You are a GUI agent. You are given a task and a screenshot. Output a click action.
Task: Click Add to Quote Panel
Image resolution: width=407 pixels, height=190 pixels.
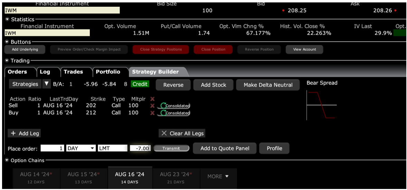pyautogui.click(x=225, y=148)
